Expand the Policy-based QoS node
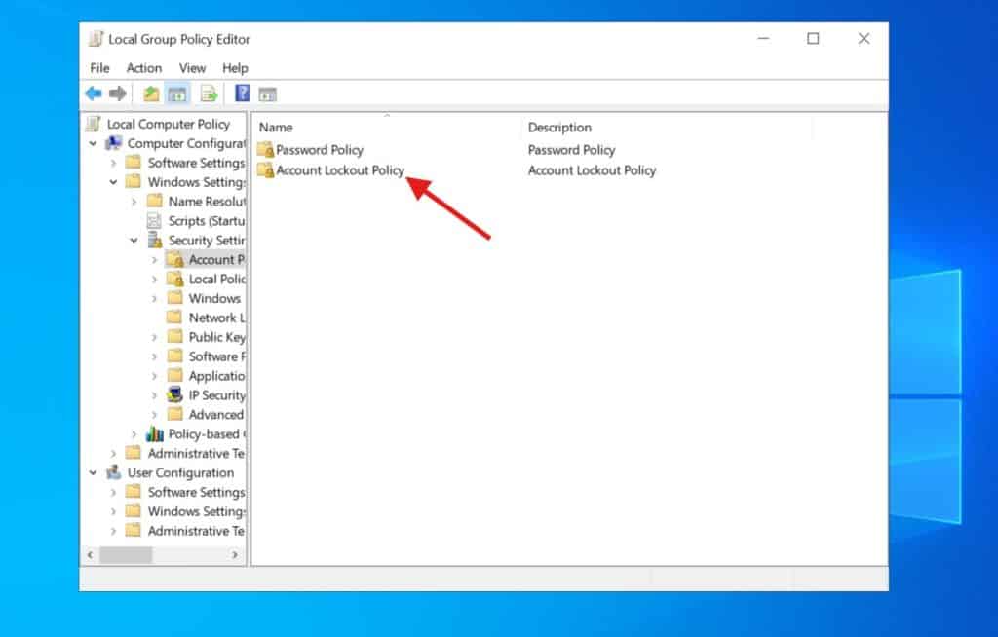 click(134, 434)
